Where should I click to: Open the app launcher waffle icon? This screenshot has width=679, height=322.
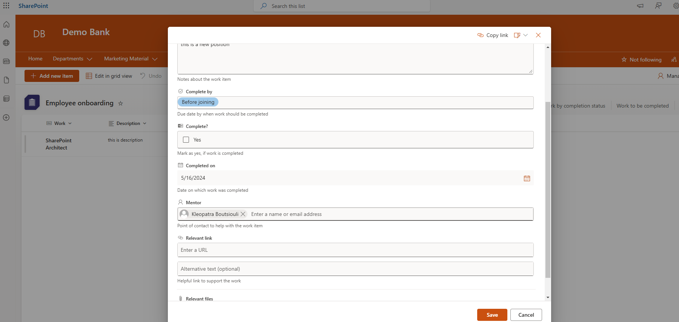click(6, 6)
